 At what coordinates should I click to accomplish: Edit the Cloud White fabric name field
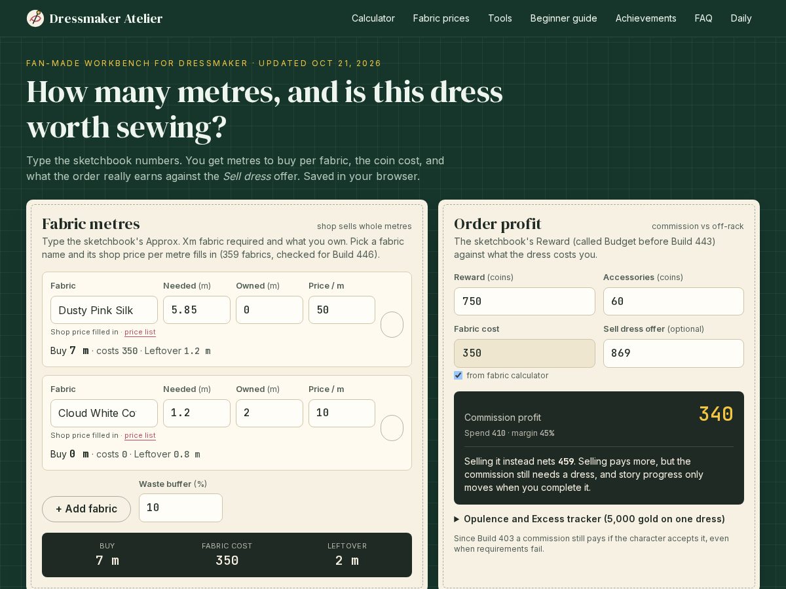tap(104, 414)
